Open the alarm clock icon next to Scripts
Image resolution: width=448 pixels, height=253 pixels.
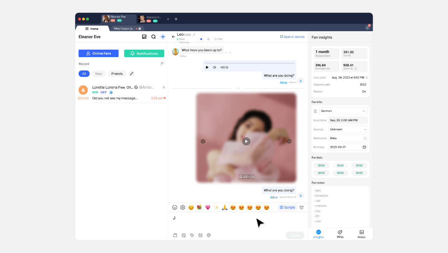301,207
